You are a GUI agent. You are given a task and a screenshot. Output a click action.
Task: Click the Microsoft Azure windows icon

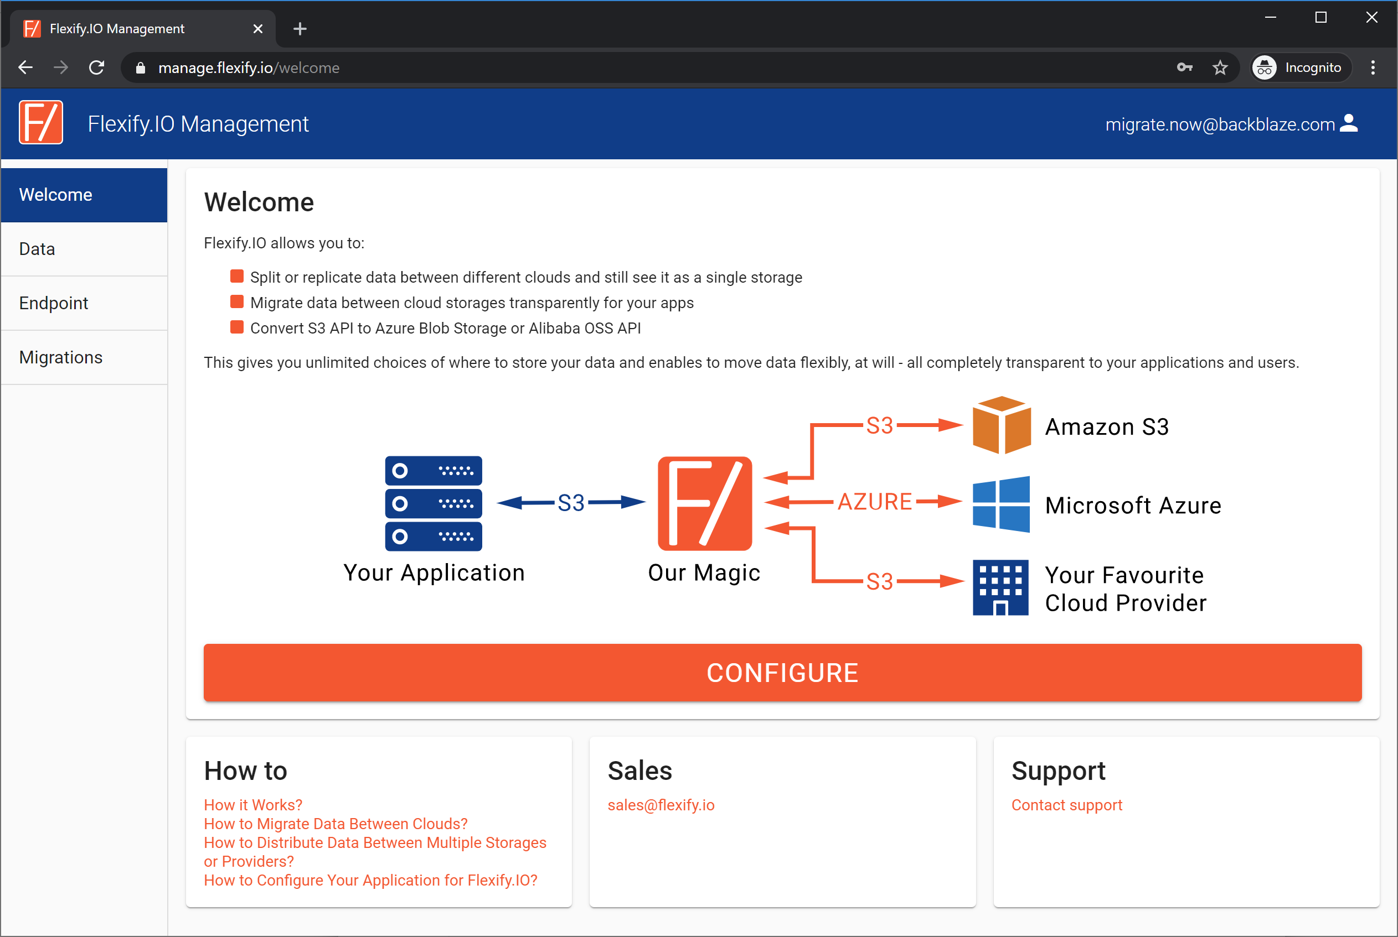click(1001, 504)
